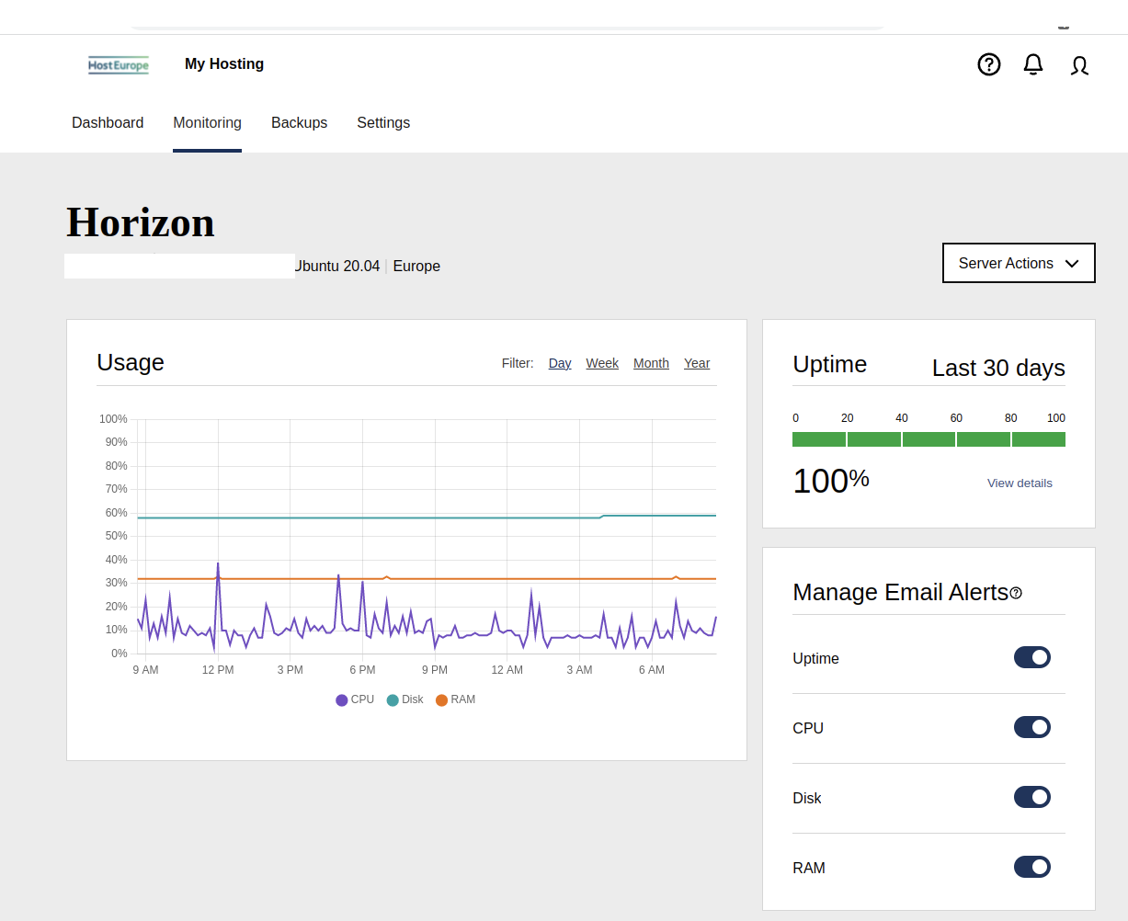Toggle the CPU series in the chart legend
The image size is (1128, 921).
point(355,699)
